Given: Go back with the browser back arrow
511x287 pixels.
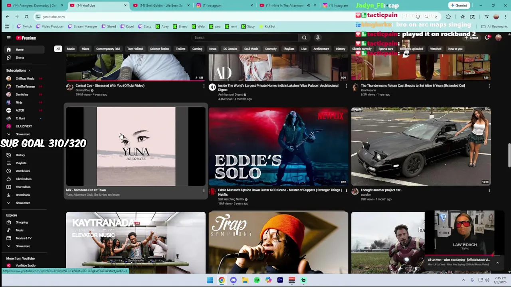Looking at the screenshot, I should point(7,17).
